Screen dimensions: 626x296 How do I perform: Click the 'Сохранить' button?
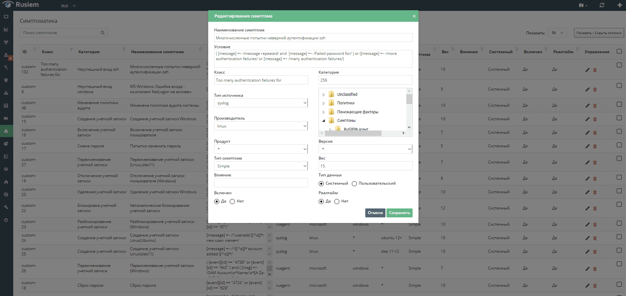pyautogui.click(x=399, y=213)
